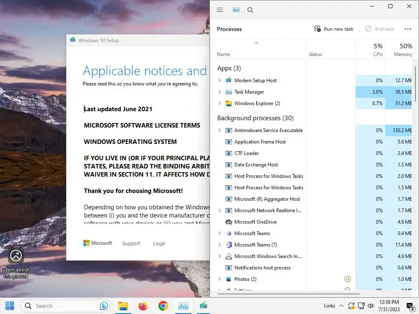Select the Microsoft OneDrive process icon
The width and height of the screenshot is (419, 314).
[228, 222]
